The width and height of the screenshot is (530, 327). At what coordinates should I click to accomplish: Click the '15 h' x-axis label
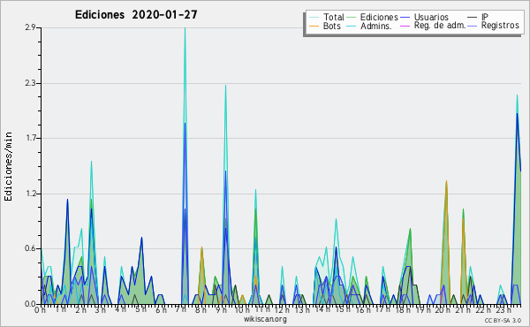coord(343,310)
